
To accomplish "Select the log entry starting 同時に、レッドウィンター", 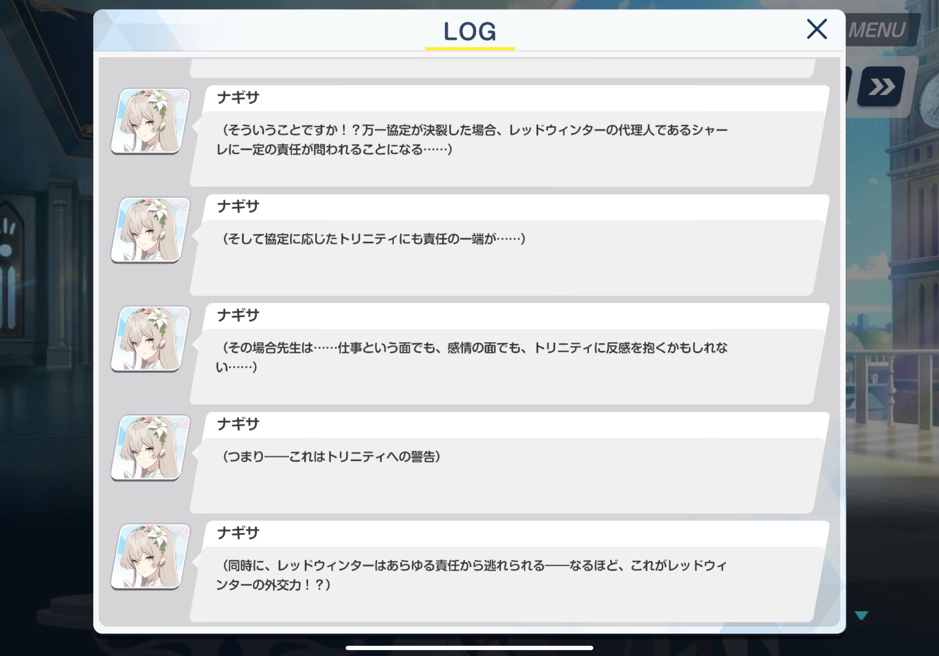I will [x=509, y=571].
